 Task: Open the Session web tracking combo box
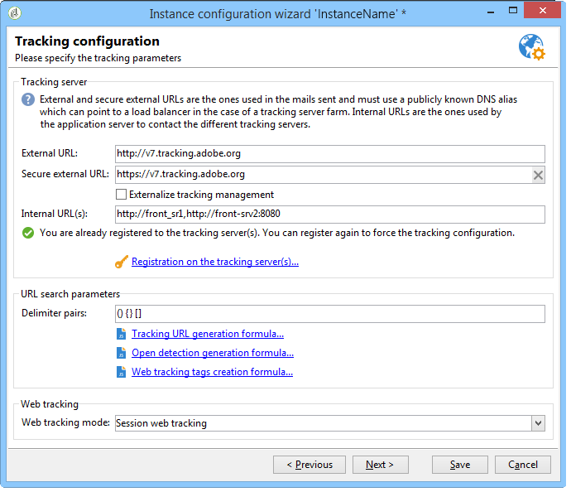330,423
